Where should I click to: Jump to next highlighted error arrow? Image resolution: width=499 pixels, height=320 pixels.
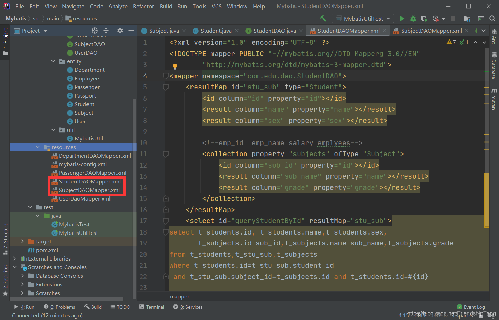tap(484, 42)
